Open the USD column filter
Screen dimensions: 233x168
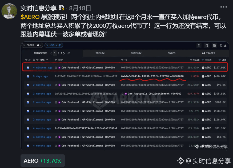tap(220, 60)
